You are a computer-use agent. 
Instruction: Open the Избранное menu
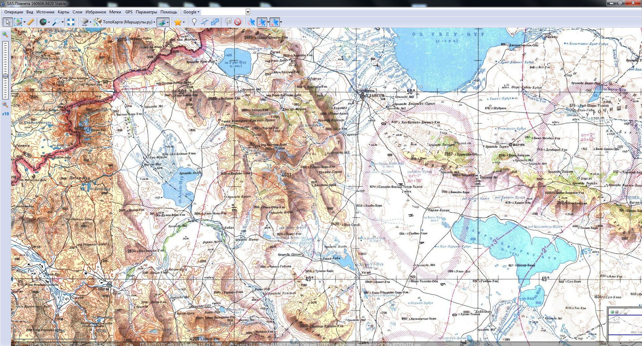[96, 12]
